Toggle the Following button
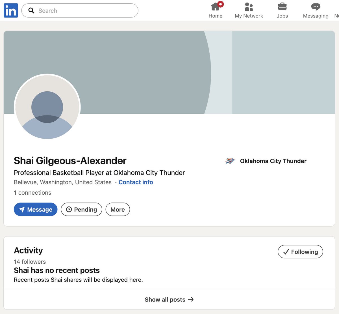Image resolution: width=339 pixels, height=314 pixels. pos(300,251)
